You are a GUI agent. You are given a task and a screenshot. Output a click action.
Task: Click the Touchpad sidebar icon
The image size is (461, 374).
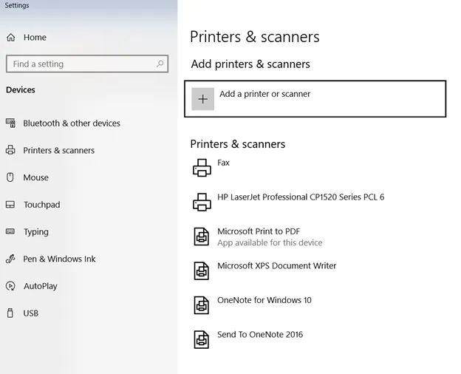10,205
